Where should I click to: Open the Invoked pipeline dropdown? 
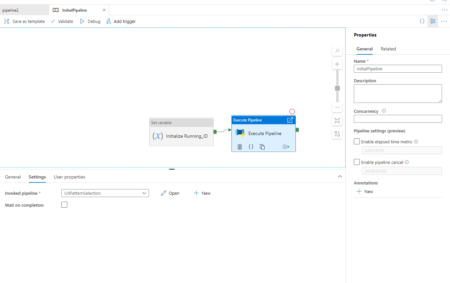point(144,193)
